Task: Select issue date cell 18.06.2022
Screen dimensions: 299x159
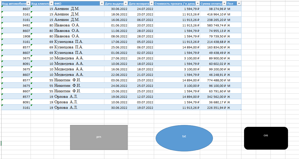Action: pos(116,14)
